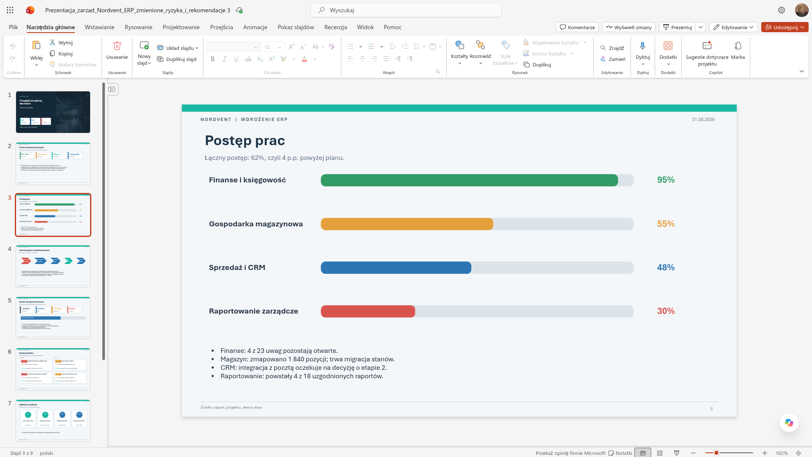Switch to normal view in status bar

(x=643, y=453)
